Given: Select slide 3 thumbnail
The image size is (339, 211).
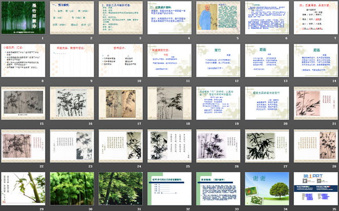Looking at the screenshot, I should click(121, 17).
